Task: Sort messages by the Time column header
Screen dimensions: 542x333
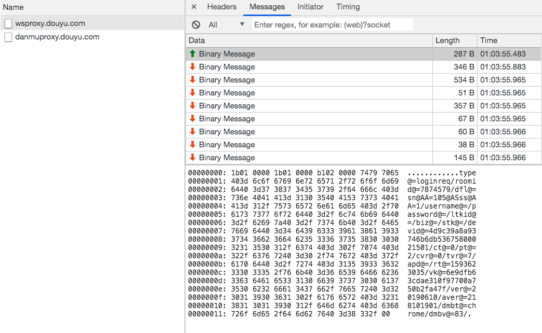Action: tap(488, 40)
